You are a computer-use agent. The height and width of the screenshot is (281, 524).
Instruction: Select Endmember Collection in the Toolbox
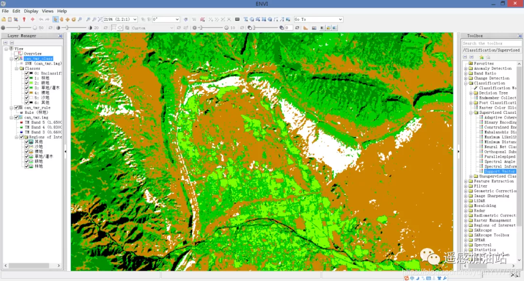pos(498,98)
